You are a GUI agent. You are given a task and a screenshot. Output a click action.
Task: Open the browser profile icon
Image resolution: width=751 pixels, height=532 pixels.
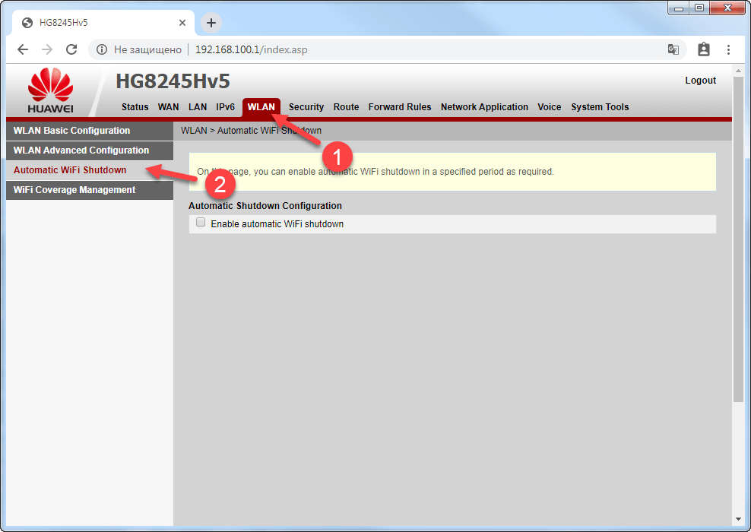point(703,49)
